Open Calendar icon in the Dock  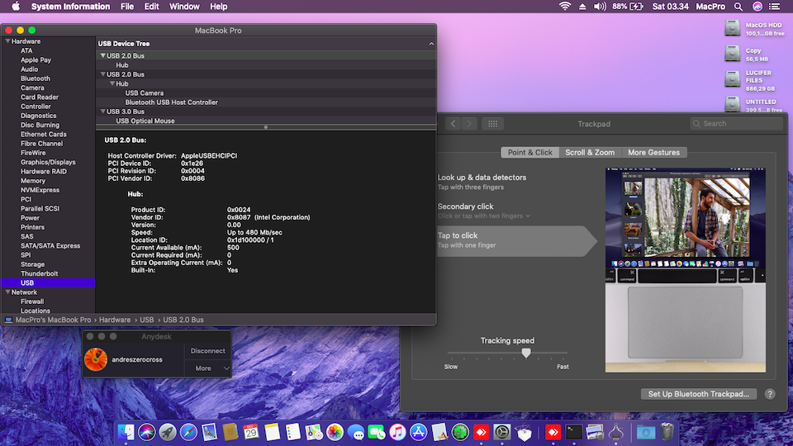pyautogui.click(x=251, y=432)
